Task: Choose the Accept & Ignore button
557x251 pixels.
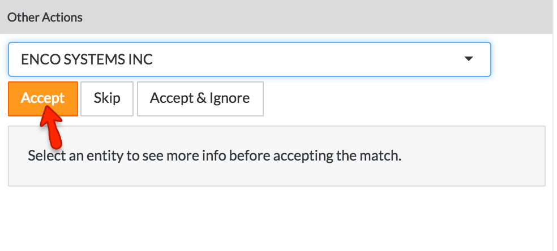Action: coord(200,98)
